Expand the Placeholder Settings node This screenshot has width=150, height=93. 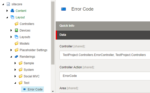click(11, 50)
